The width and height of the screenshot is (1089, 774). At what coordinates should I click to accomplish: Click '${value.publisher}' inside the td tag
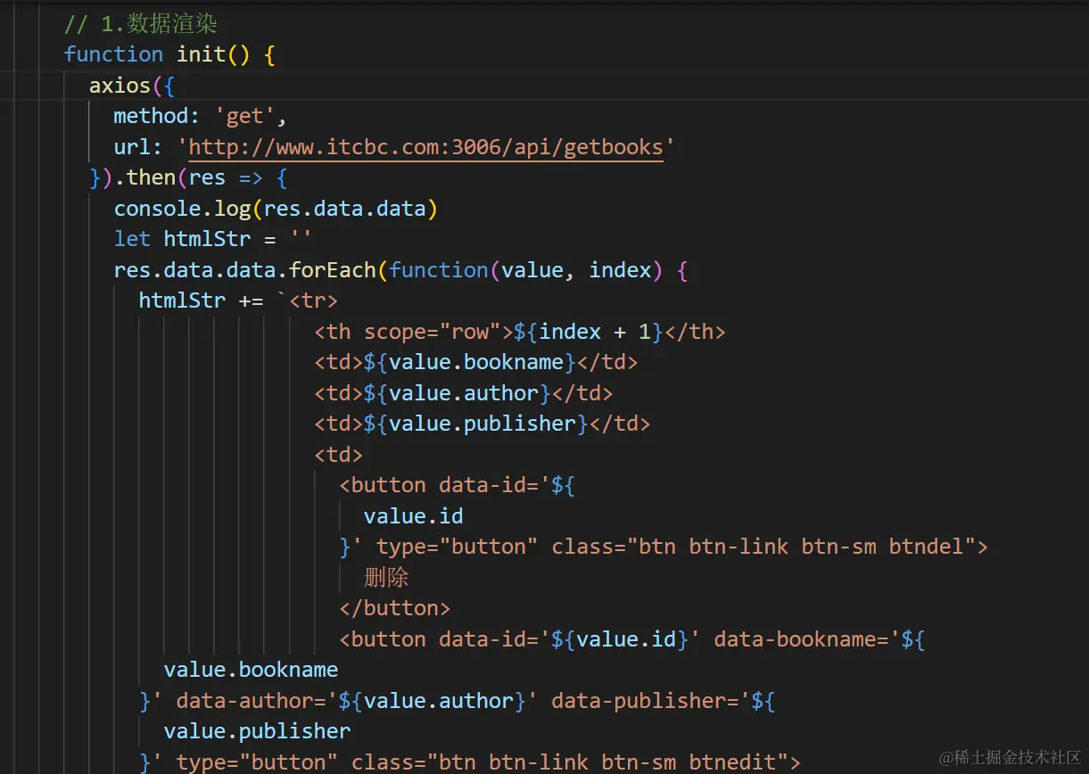click(476, 424)
